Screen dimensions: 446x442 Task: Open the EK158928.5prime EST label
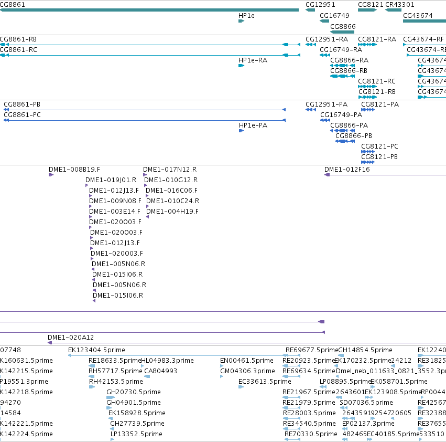(x=137, y=413)
